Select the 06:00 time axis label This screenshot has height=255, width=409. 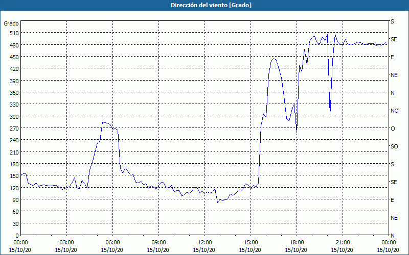(112, 242)
